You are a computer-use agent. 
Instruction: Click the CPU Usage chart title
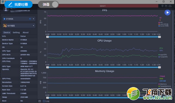click(104, 41)
